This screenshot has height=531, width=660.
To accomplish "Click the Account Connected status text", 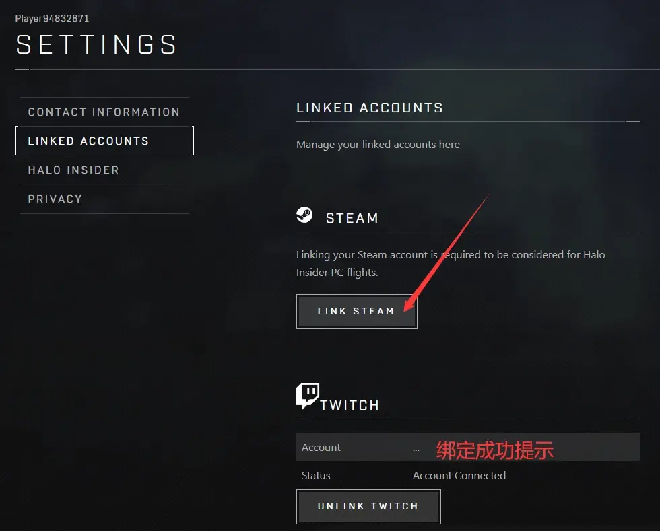I will pyautogui.click(x=459, y=476).
